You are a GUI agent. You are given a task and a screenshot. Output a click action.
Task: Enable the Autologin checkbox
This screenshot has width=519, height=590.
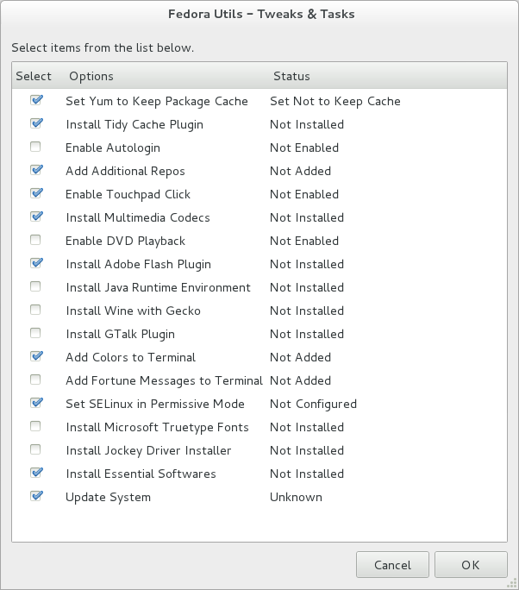[x=35, y=147]
